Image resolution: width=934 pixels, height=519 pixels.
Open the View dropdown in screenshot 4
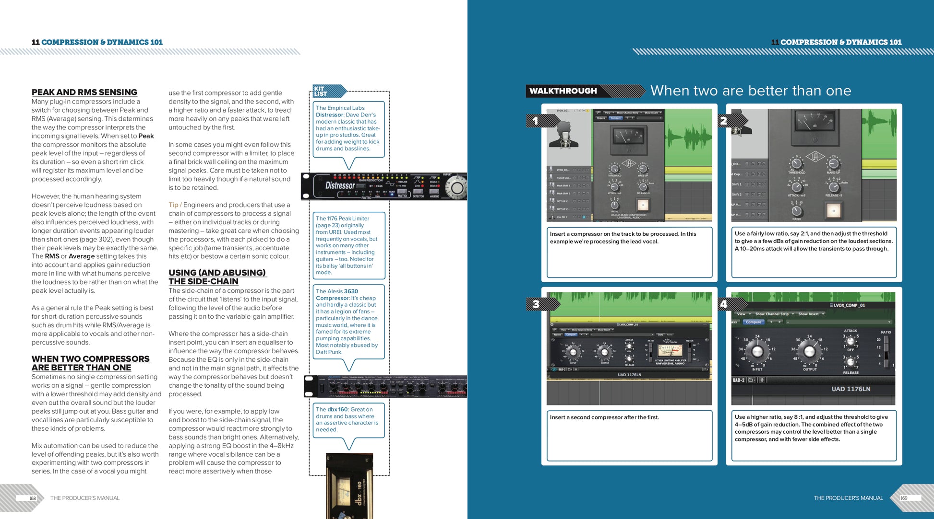click(x=742, y=314)
